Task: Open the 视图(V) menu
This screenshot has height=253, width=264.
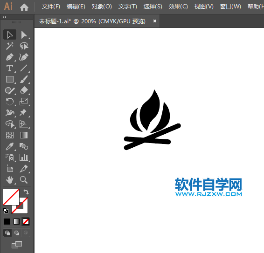Action: [x=204, y=7]
